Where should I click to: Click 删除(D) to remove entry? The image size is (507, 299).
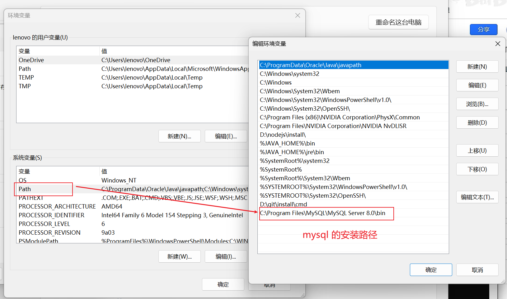point(477,122)
